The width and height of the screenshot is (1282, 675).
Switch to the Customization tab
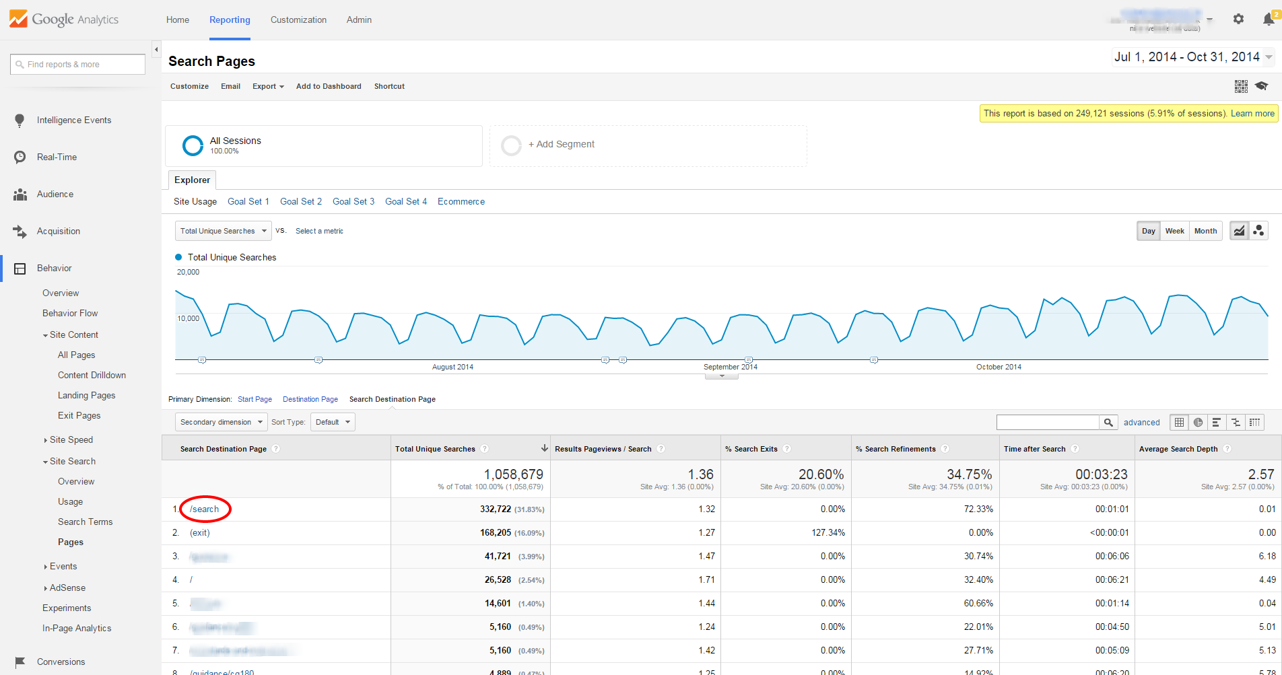pyautogui.click(x=298, y=20)
